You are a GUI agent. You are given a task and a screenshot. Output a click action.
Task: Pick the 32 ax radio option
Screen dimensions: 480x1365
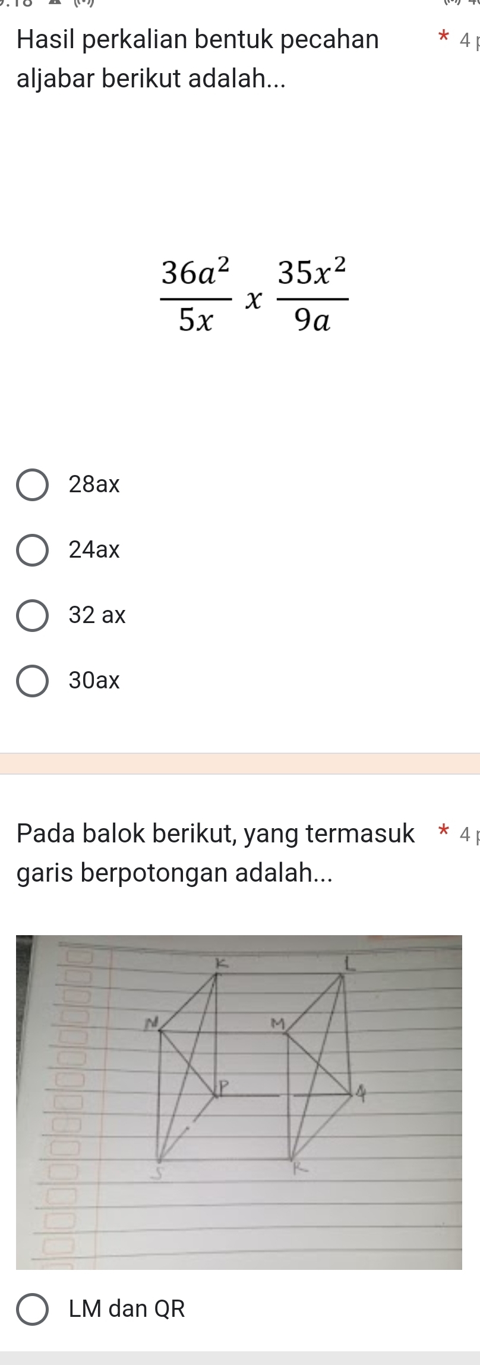[32, 615]
